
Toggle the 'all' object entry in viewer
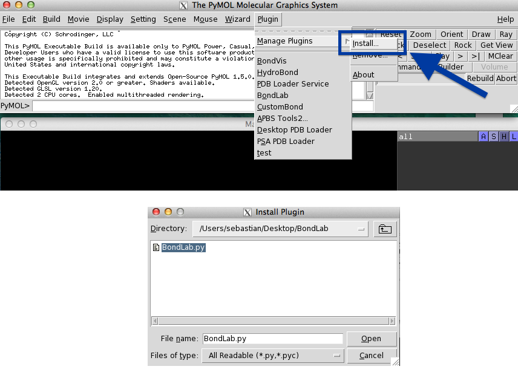point(438,137)
